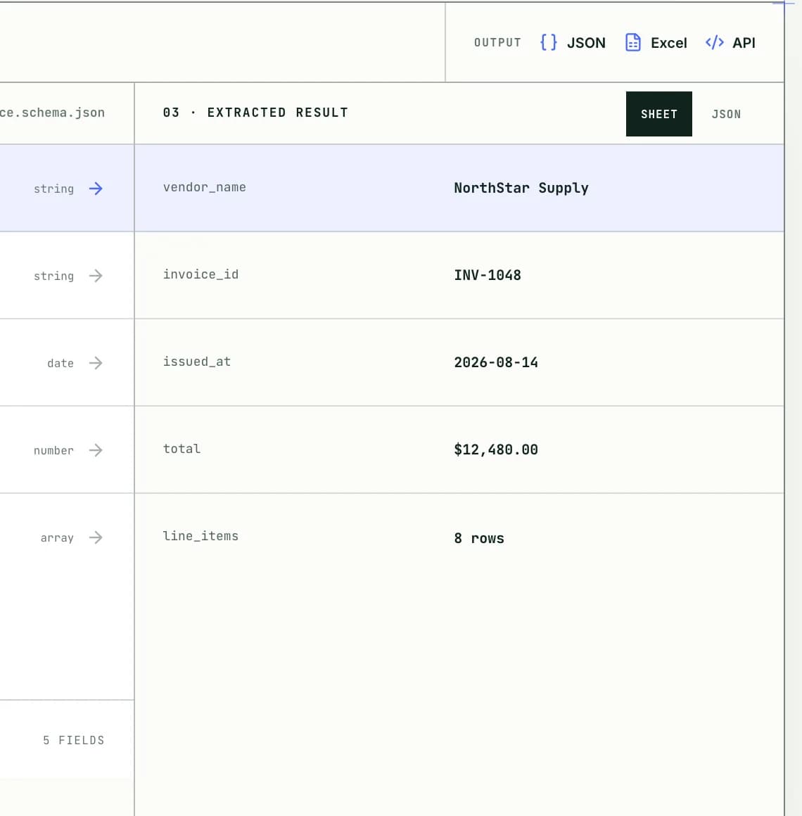Screen dimensions: 802x816
Task: Switch to the JSON view tab
Action: [x=726, y=114]
